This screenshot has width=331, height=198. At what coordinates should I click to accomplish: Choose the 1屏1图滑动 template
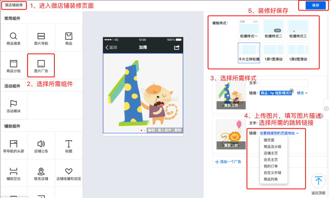tap(273, 53)
